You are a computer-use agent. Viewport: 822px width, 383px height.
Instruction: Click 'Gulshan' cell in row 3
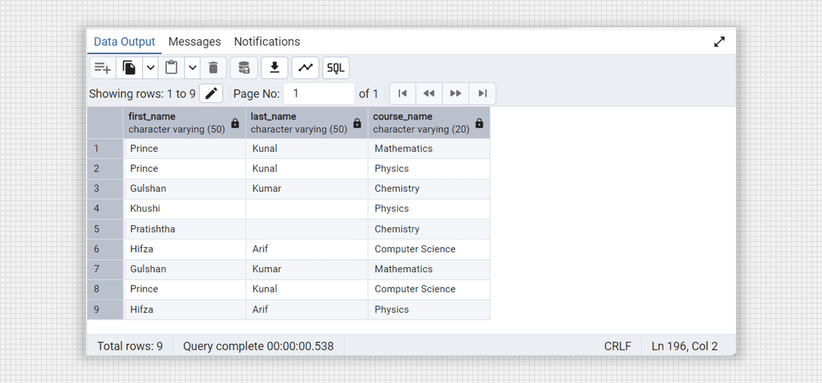pos(184,189)
